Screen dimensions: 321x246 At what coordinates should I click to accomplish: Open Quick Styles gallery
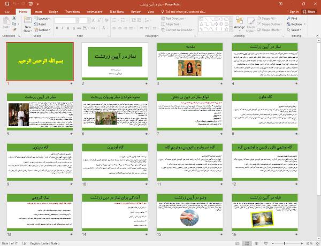251,25
